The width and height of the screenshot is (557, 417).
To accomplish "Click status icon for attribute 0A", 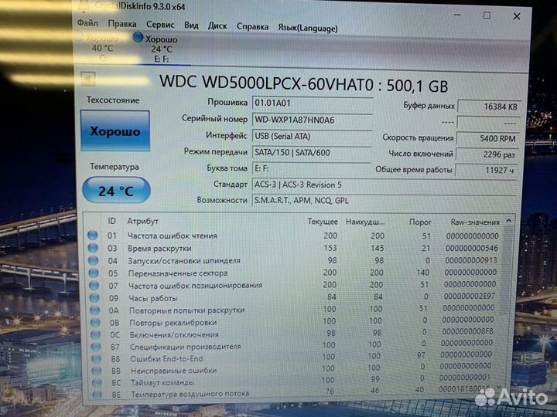I will point(95,310).
